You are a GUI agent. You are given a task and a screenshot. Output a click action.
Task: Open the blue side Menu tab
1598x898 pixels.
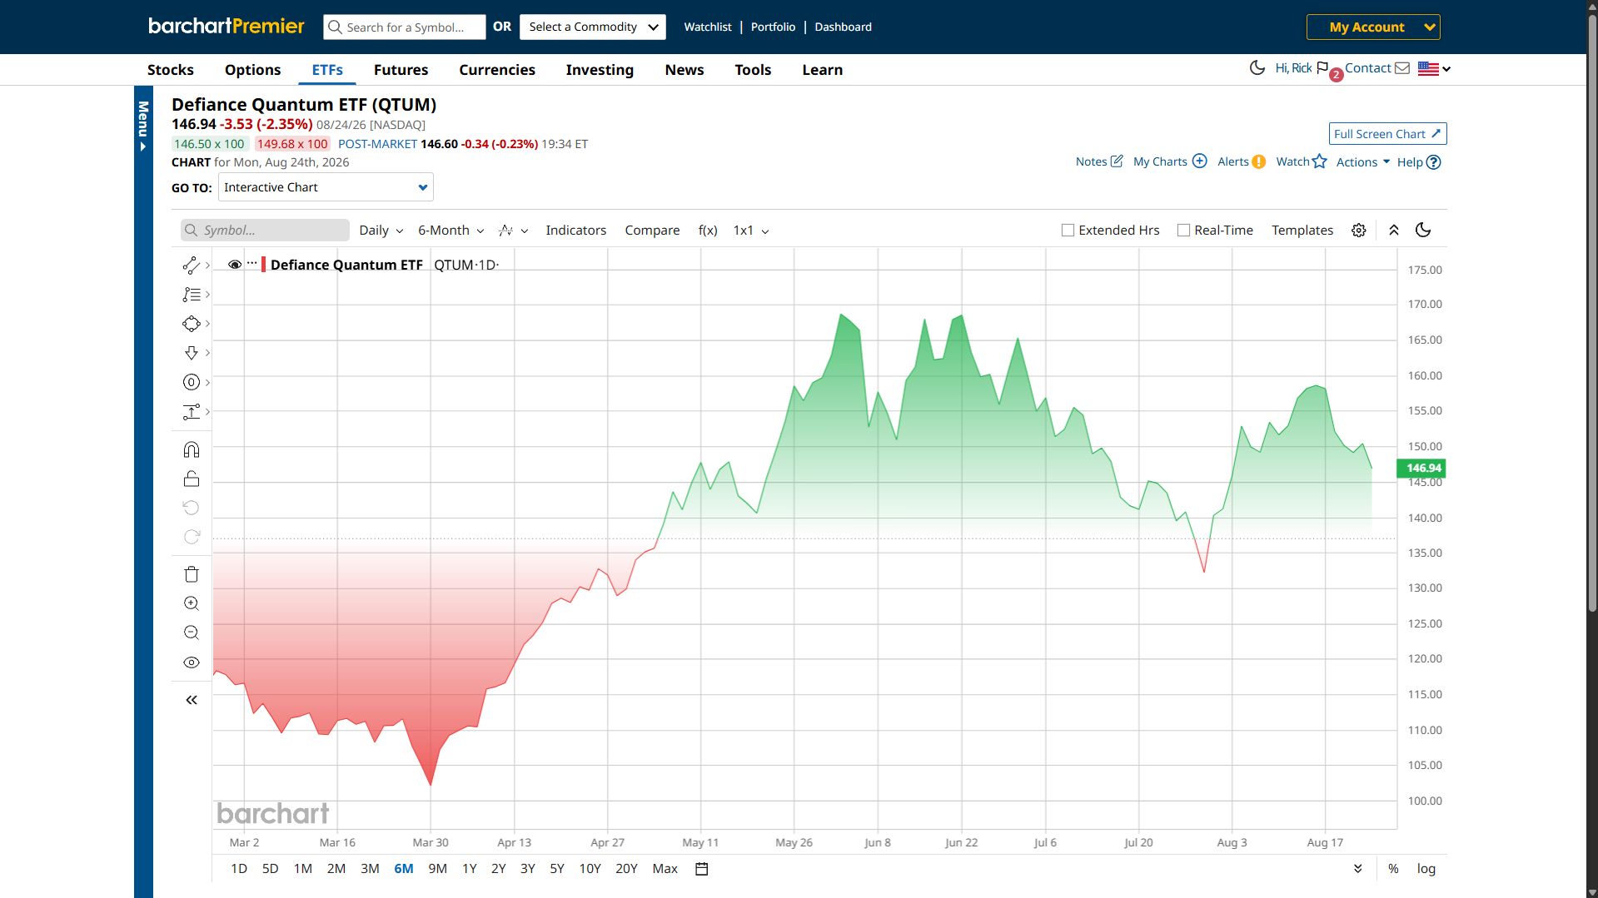(x=143, y=126)
